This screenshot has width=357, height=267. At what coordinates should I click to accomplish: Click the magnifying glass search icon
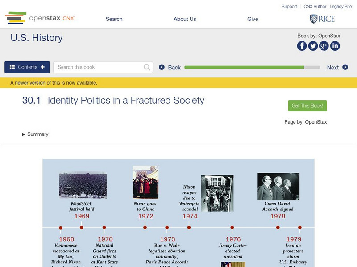146,67
